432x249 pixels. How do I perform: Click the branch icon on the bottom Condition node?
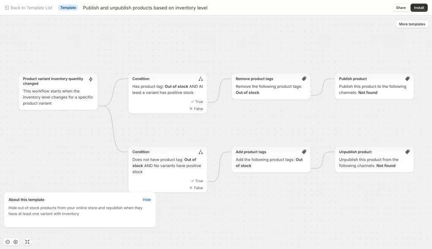point(201,152)
